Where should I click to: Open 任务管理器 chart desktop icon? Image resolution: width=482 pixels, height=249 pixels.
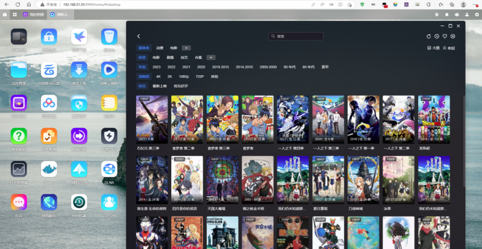click(19, 169)
